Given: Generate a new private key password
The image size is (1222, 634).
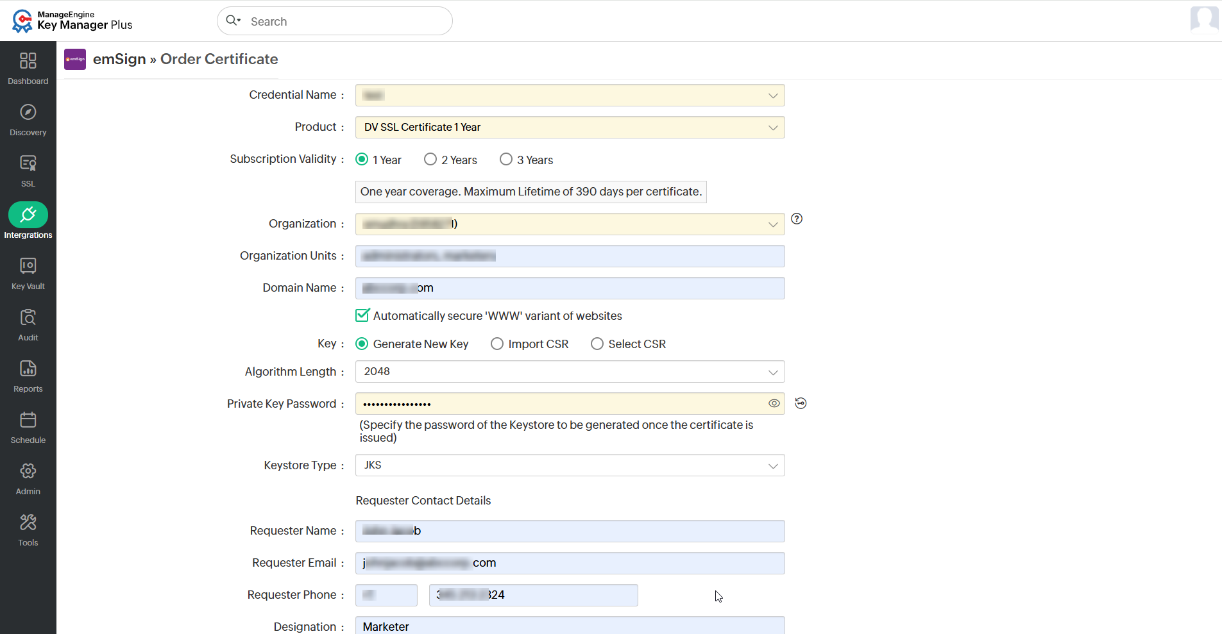Looking at the screenshot, I should (801, 403).
